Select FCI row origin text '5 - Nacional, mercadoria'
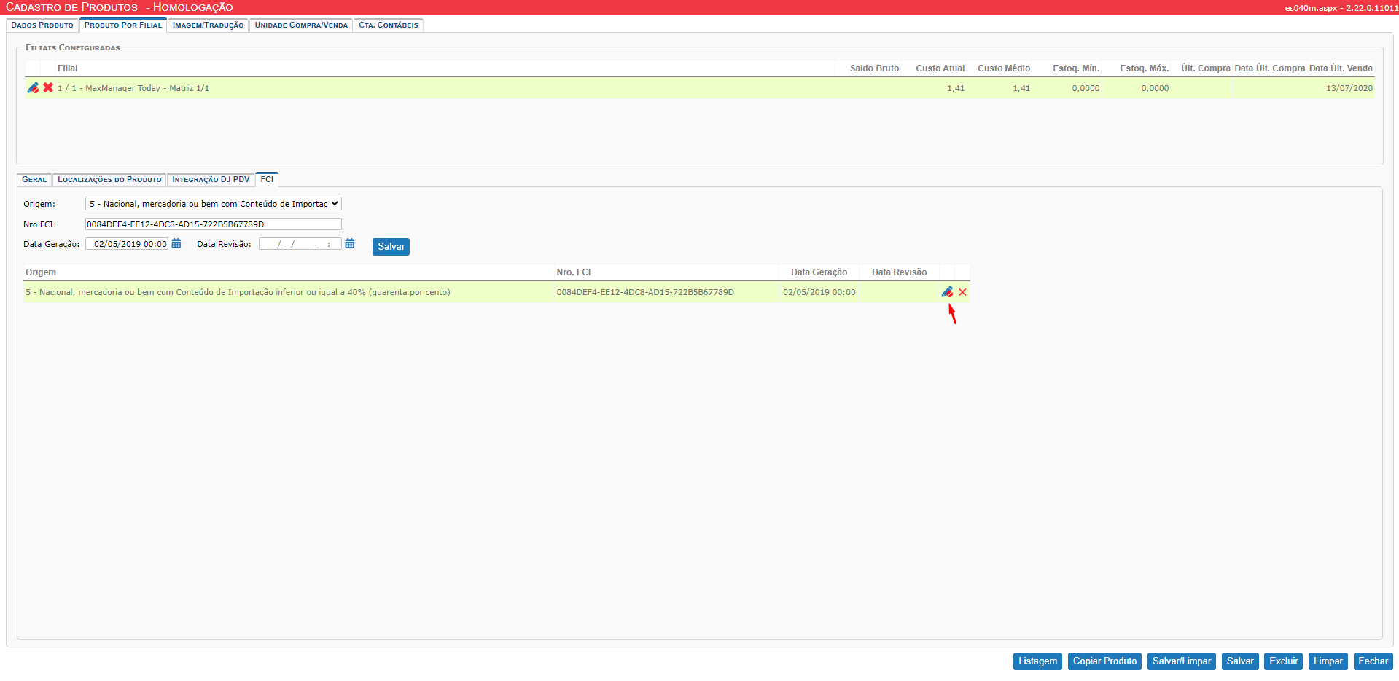The width and height of the screenshot is (1399, 681). click(238, 292)
